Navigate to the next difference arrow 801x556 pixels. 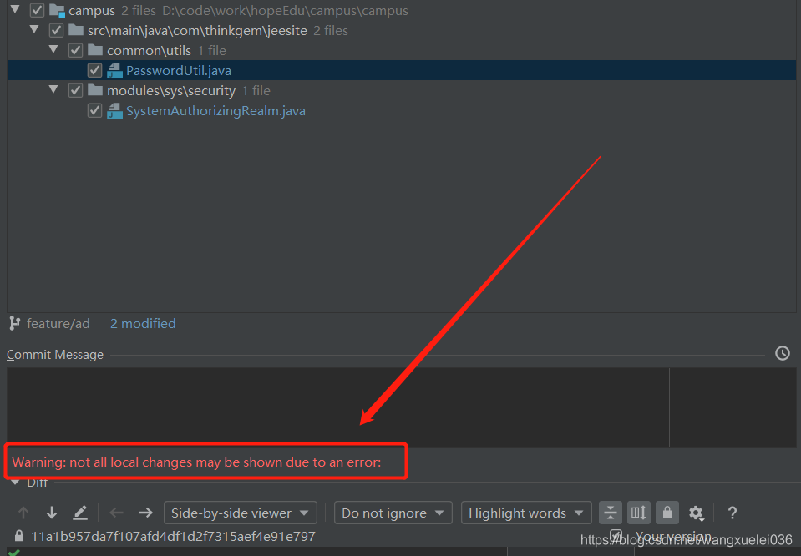[52, 513]
